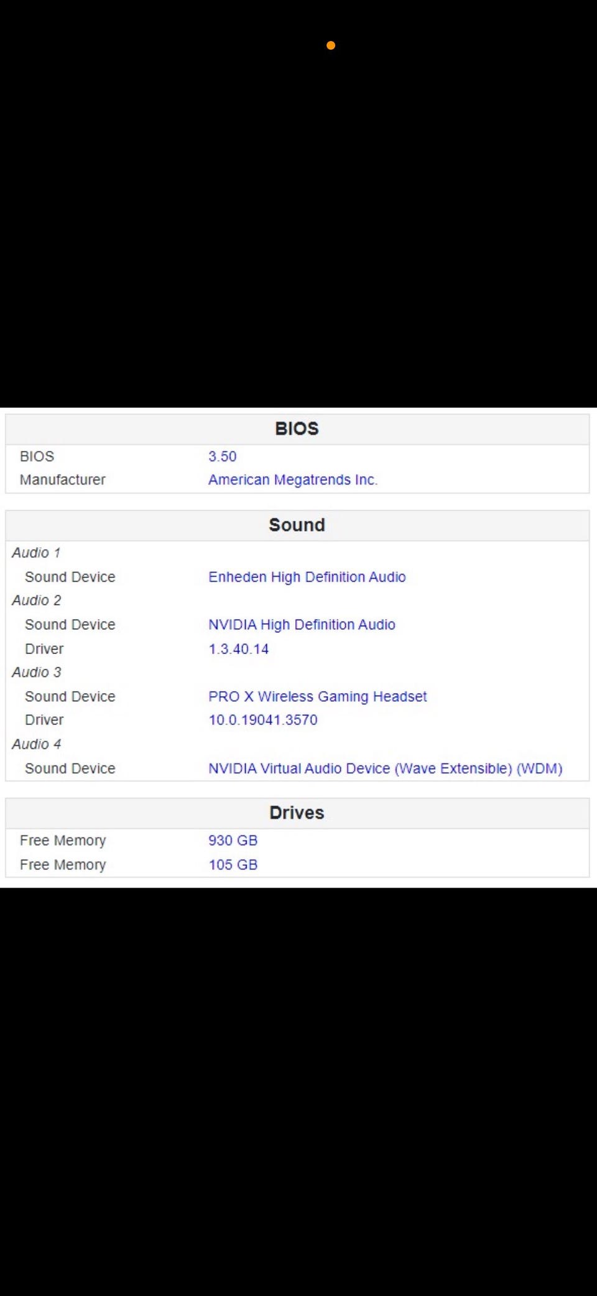Click Enheden High Definition Audio value
This screenshot has width=597, height=1296.
(x=307, y=577)
